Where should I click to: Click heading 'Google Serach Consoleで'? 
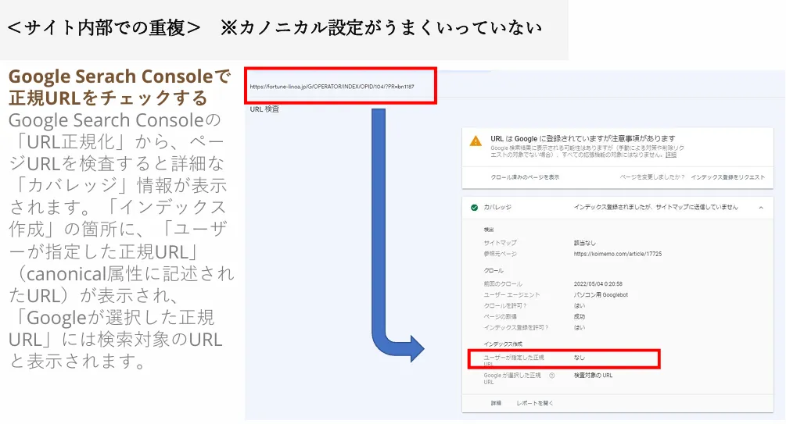120,77
